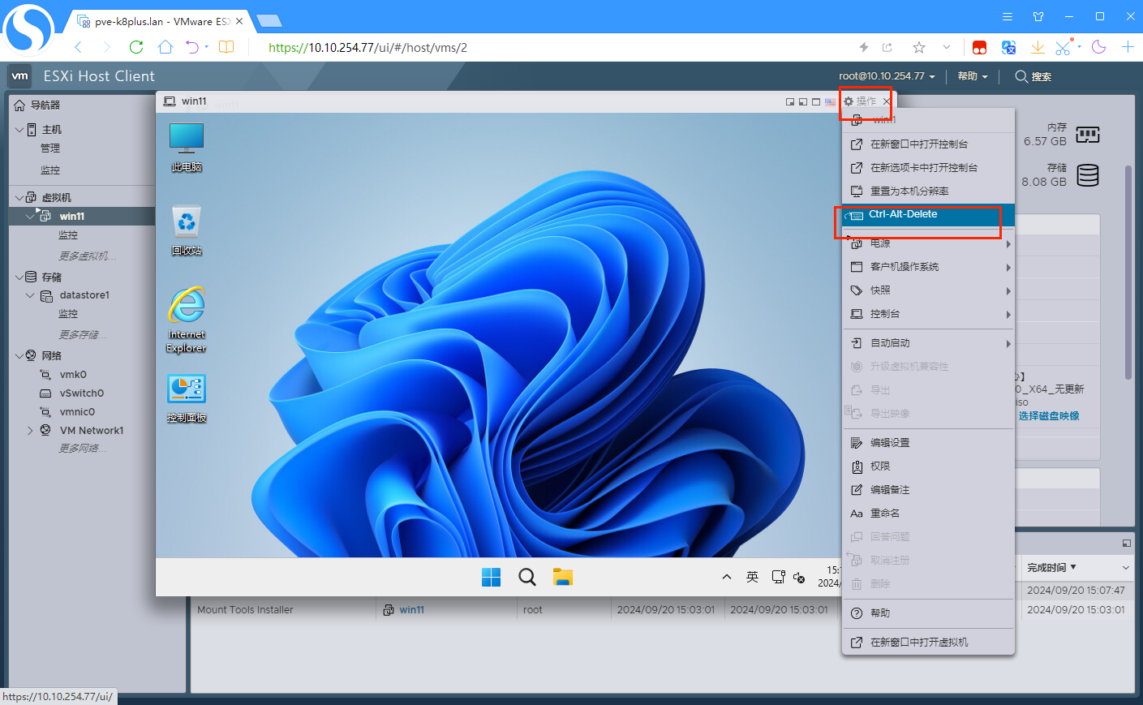Open the address bar history dropdown chevron
This screenshot has width=1143, height=705.
coord(946,47)
